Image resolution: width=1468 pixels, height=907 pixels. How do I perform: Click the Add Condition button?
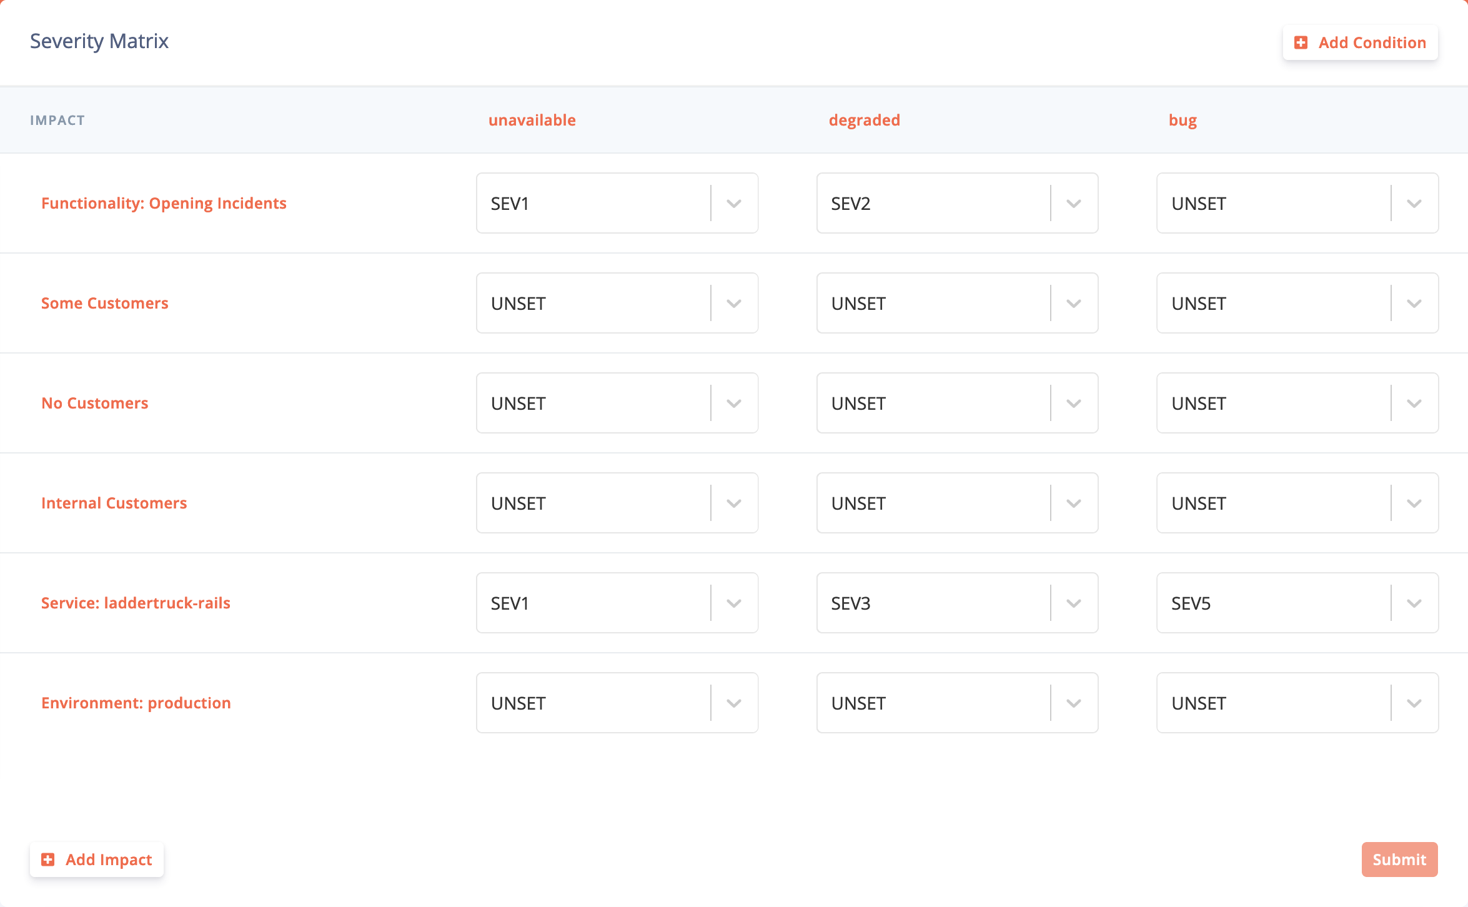click(x=1360, y=42)
